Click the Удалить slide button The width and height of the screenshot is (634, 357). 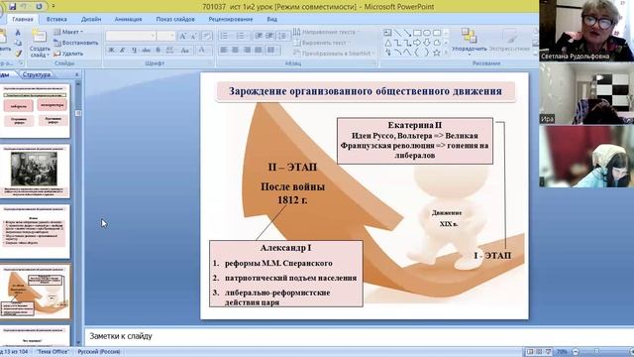68,54
